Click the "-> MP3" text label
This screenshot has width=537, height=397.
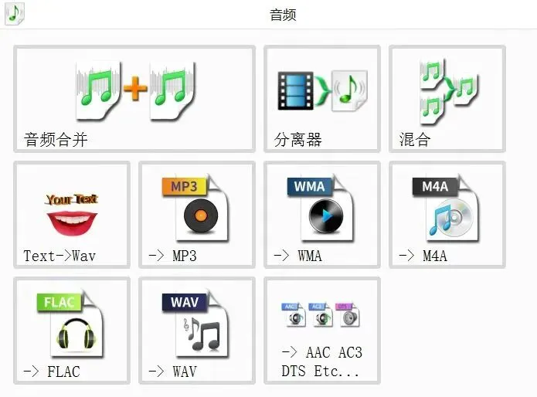(x=172, y=256)
